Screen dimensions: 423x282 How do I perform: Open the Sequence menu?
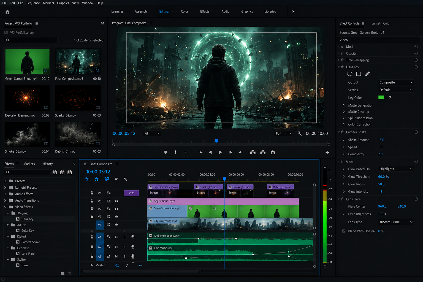pyautogui.click(x=33, y=3)
